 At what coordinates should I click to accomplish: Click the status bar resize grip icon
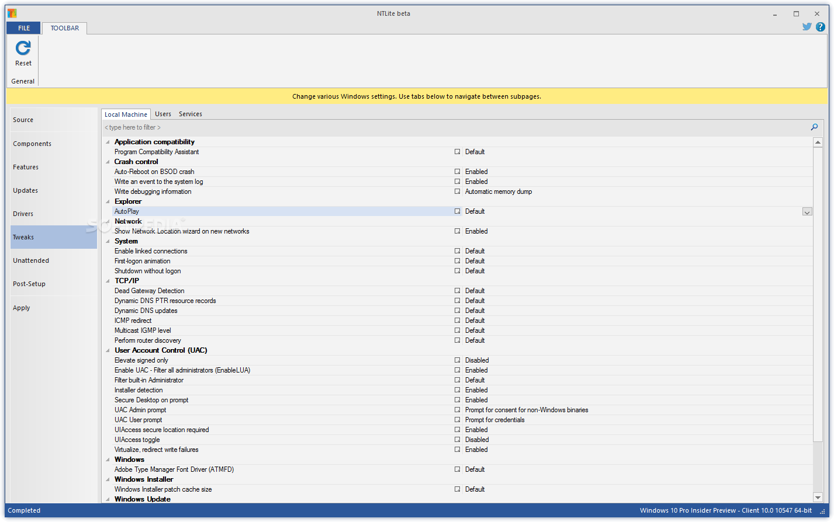coord(822,511)
